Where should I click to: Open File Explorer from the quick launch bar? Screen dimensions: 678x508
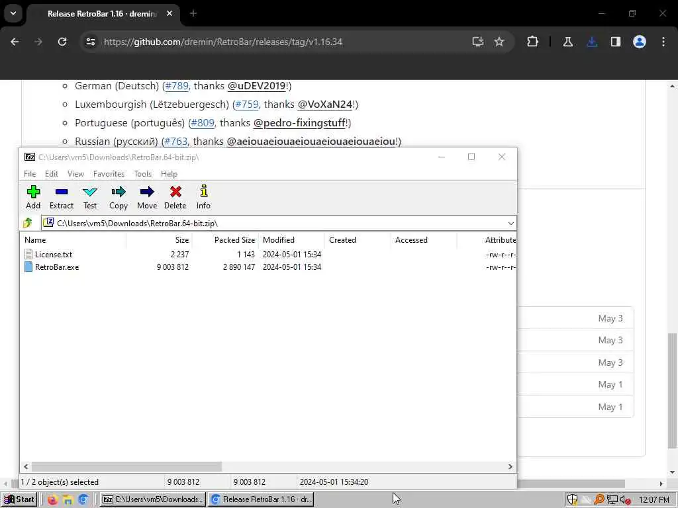coord(68,499)
